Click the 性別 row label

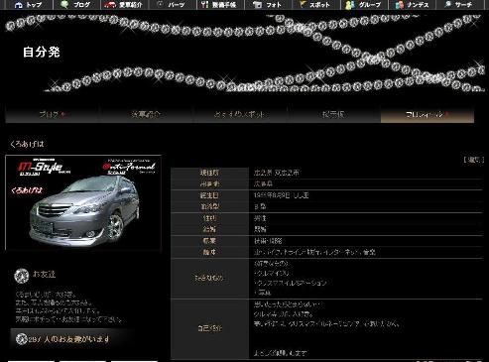(x=209, y=218)
